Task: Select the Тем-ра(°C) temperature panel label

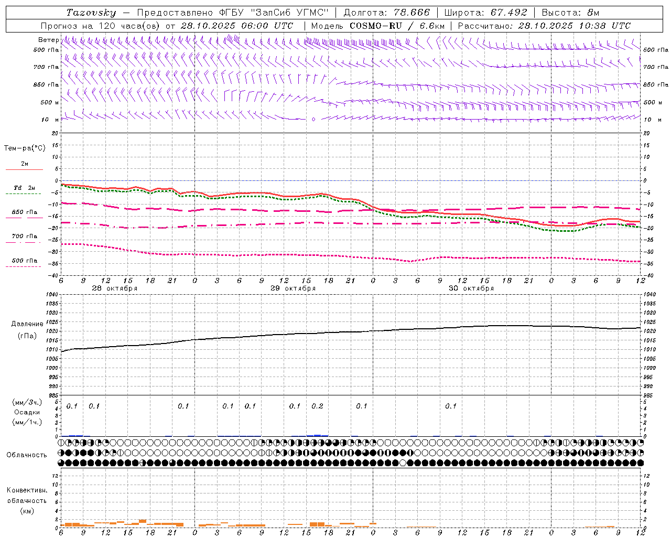Action: 25,148
